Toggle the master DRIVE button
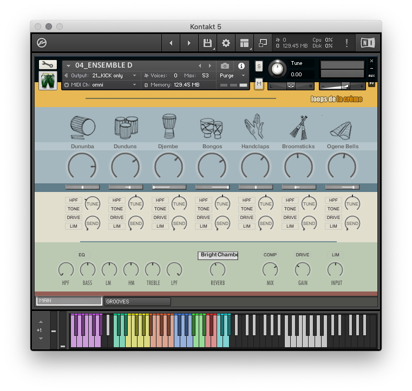 303,255
